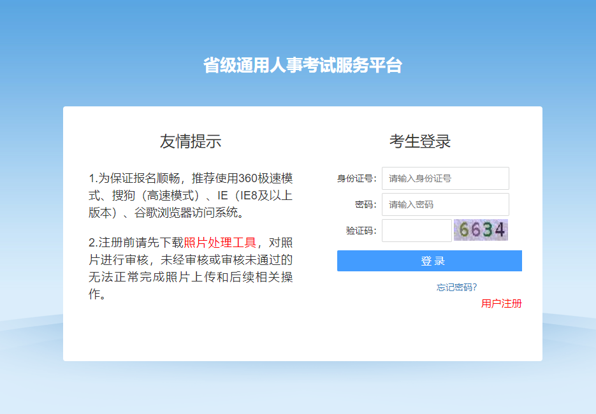596x414 pixels.
Task: Refresh the 6634 captcha image
Action: (481, 230)
